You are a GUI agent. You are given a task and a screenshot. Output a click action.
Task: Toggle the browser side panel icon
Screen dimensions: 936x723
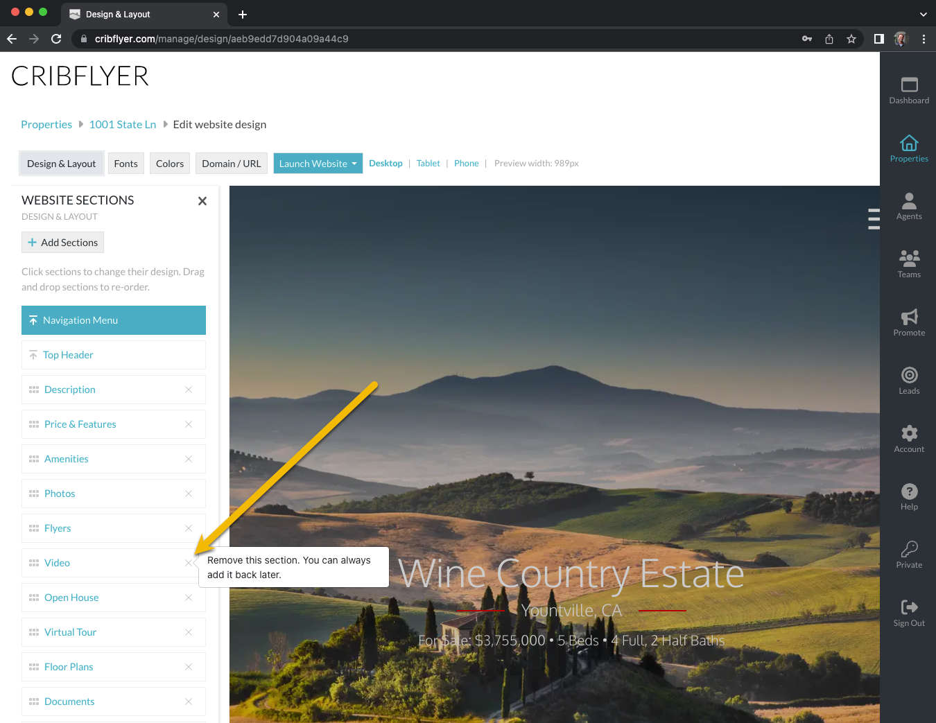pyautogui.click(x=879, y=39)
